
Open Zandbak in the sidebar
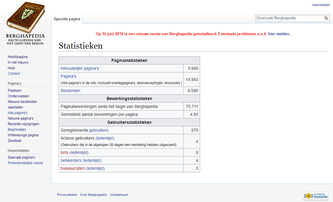15,140
